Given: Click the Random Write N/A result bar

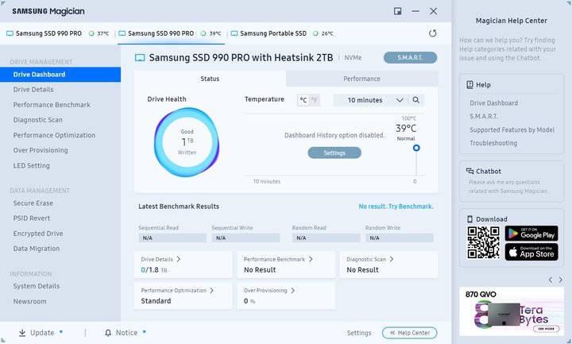Looking at the screenshot, I should [x=400, y=238].
